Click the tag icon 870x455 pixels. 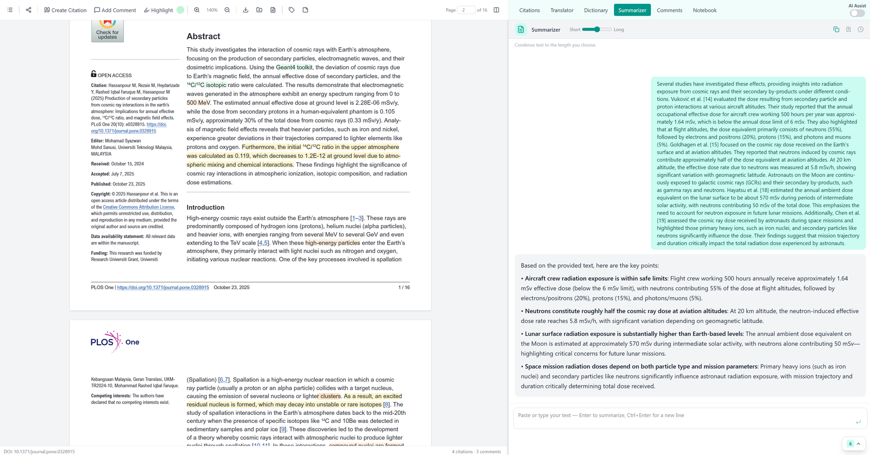[292, 10]
